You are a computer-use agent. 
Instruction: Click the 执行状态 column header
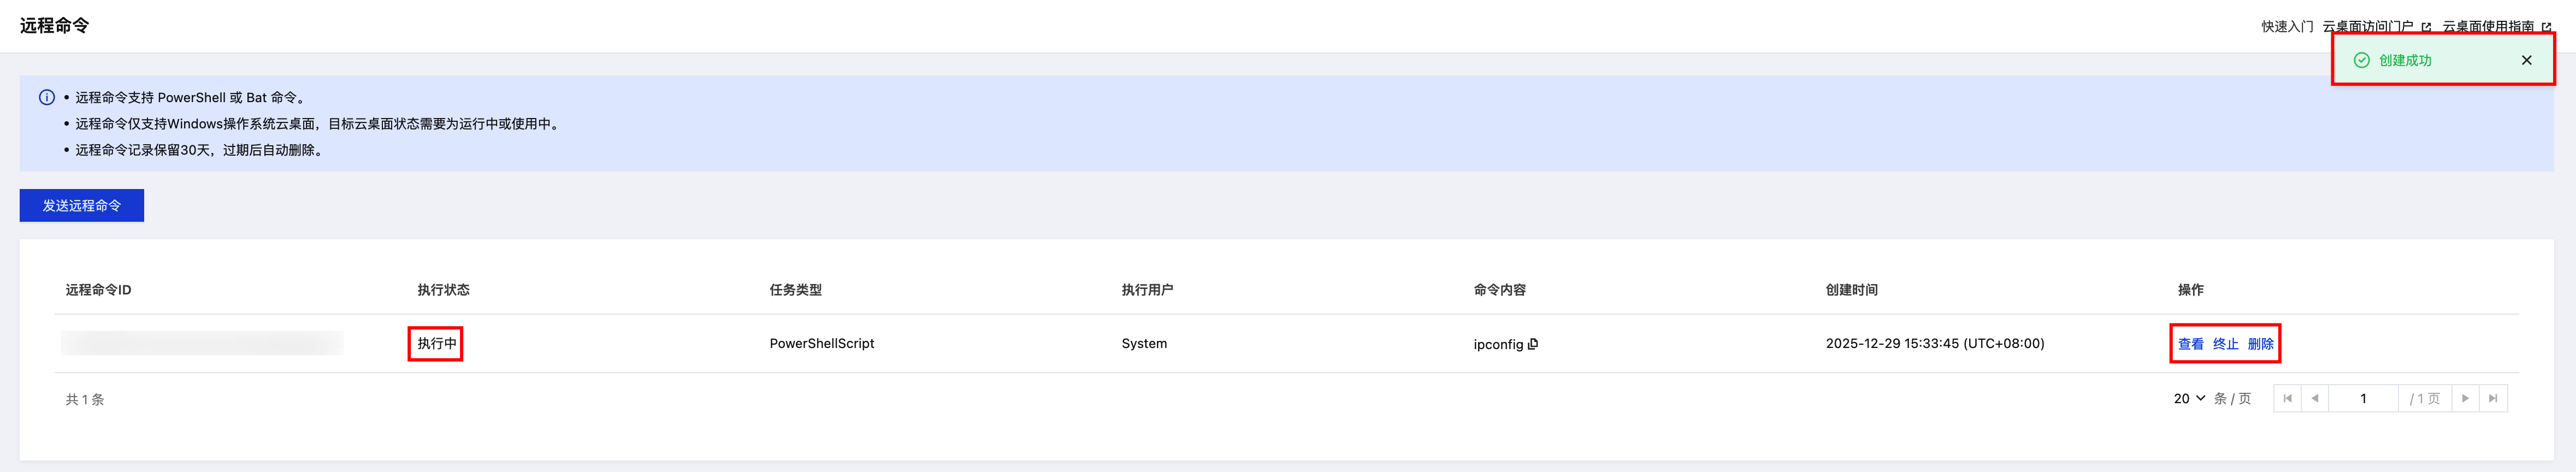point(443,290)
